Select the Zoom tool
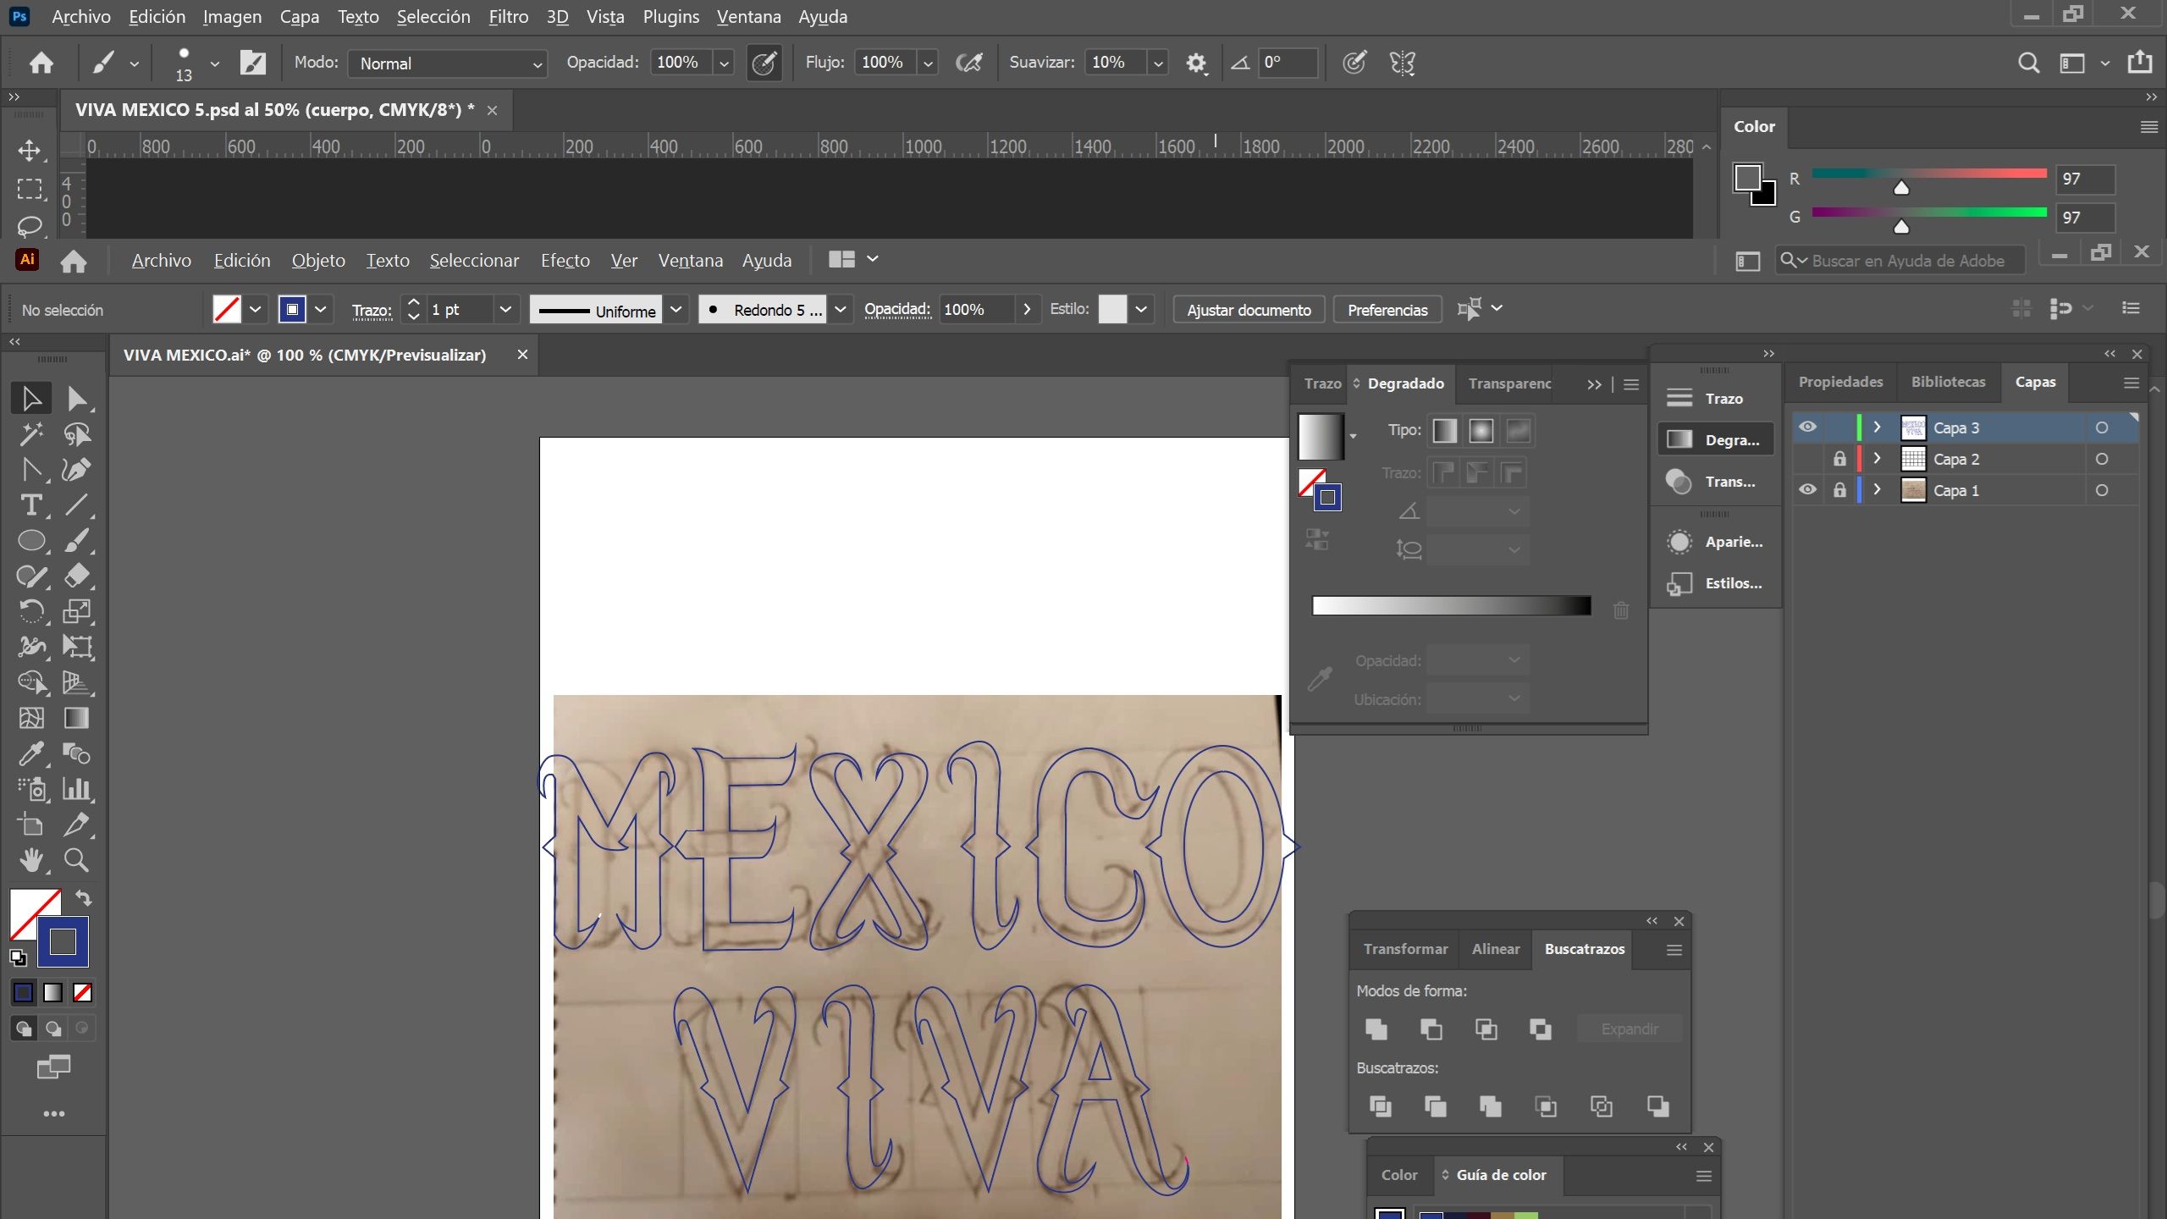Image resolution: width=2167 pixels, height=1219 pixels. pos(76,860)
